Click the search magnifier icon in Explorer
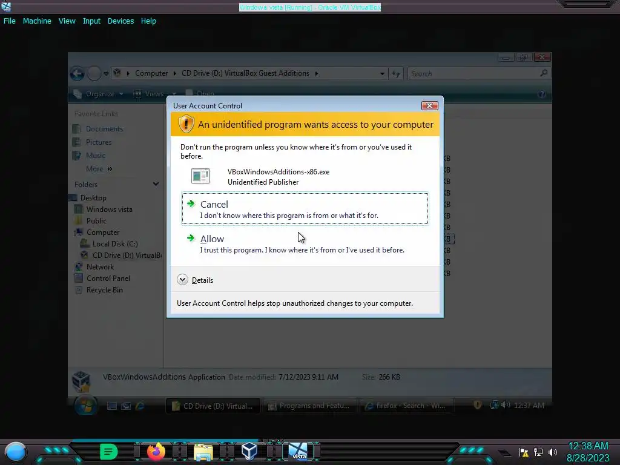The image size is (620, 465). 544,73
